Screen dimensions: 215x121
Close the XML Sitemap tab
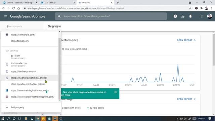(x=74, y=3)
